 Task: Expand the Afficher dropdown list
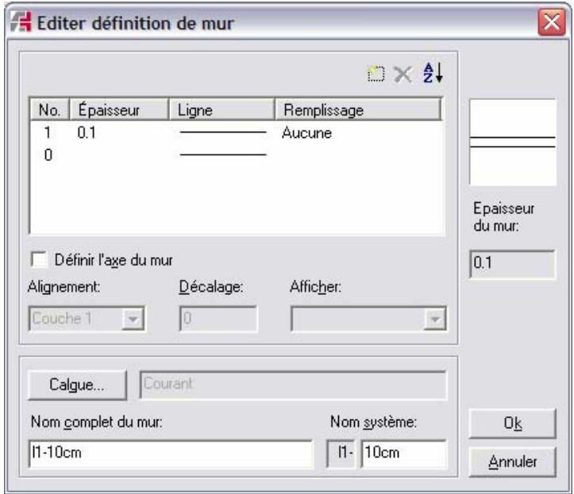tap(432, 319)
